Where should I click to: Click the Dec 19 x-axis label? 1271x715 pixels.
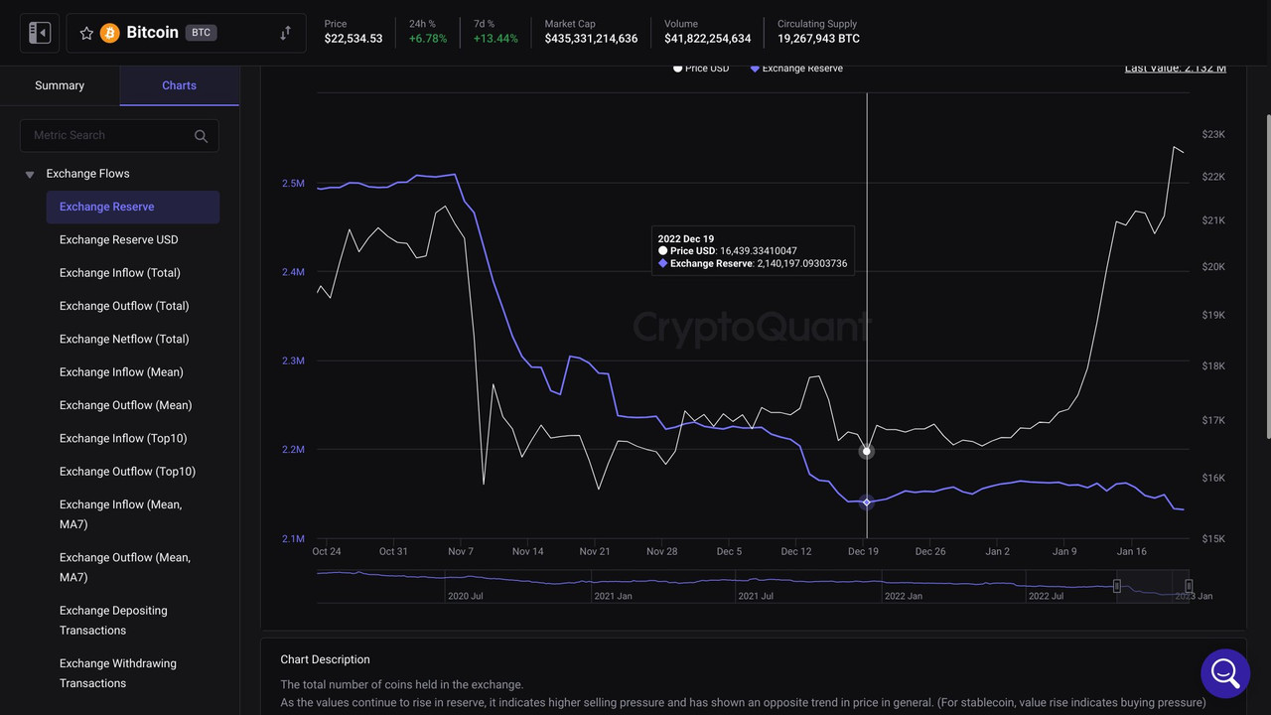863,551
